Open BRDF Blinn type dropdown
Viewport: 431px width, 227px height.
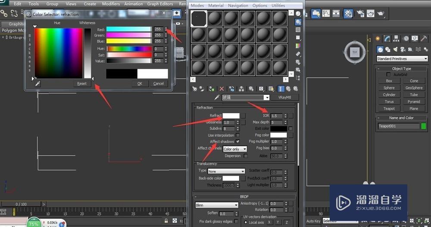point(217,205)
